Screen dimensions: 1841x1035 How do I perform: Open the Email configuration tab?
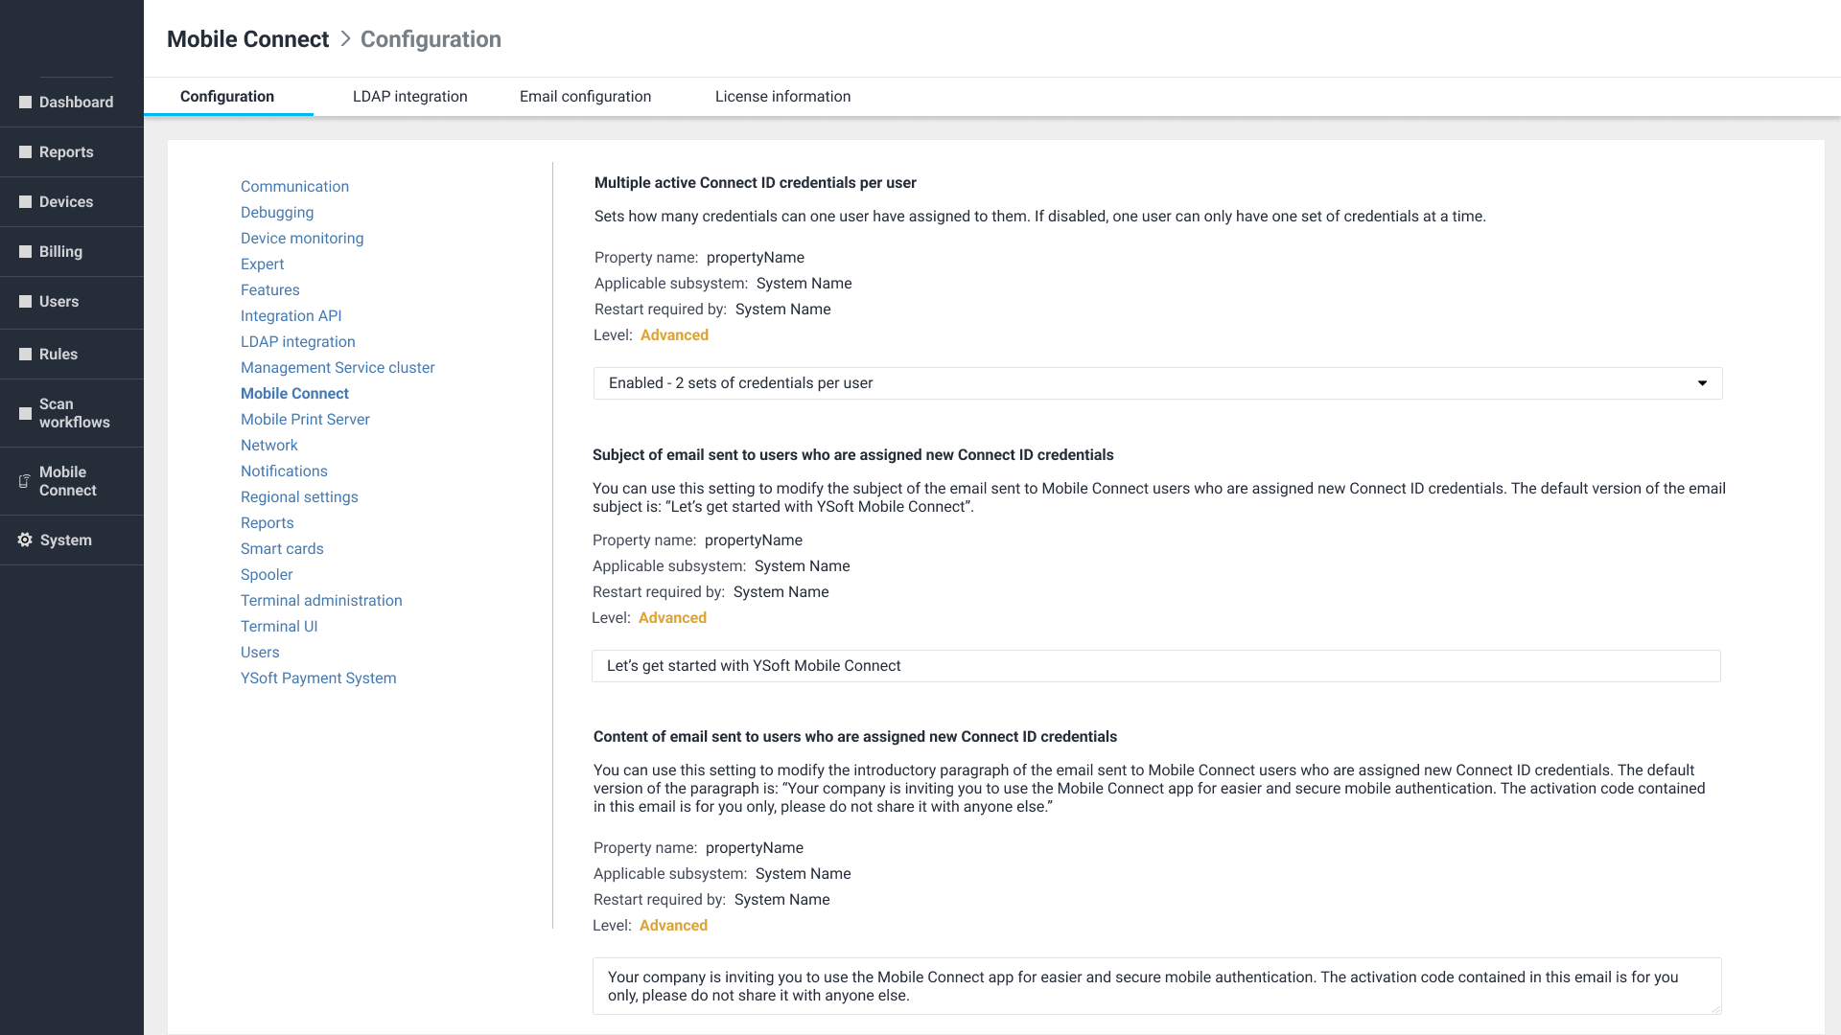pos(585,97)
